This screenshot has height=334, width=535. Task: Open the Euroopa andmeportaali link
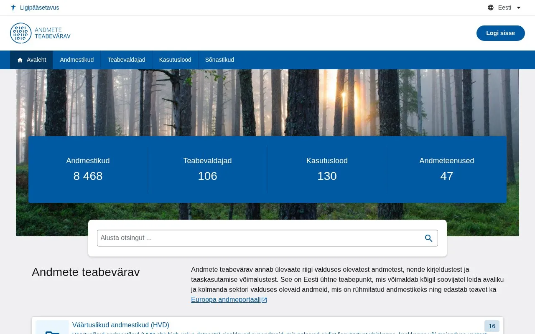click(229, 300)
